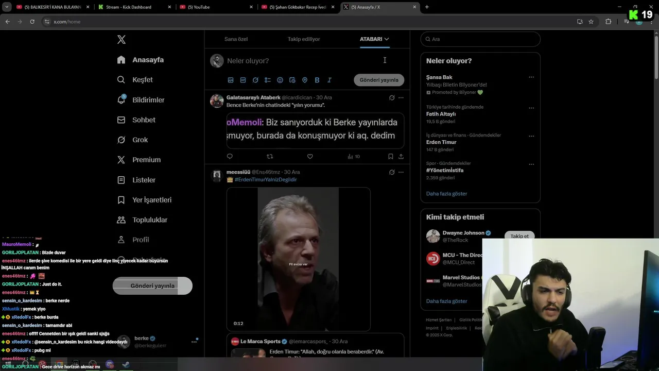This screenshot has height=371, width=659.
Task: Click sidebar Gönderi yayınla button
Action: [x=152, y=286]
